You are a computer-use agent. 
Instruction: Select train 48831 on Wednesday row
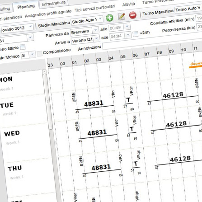97,133
